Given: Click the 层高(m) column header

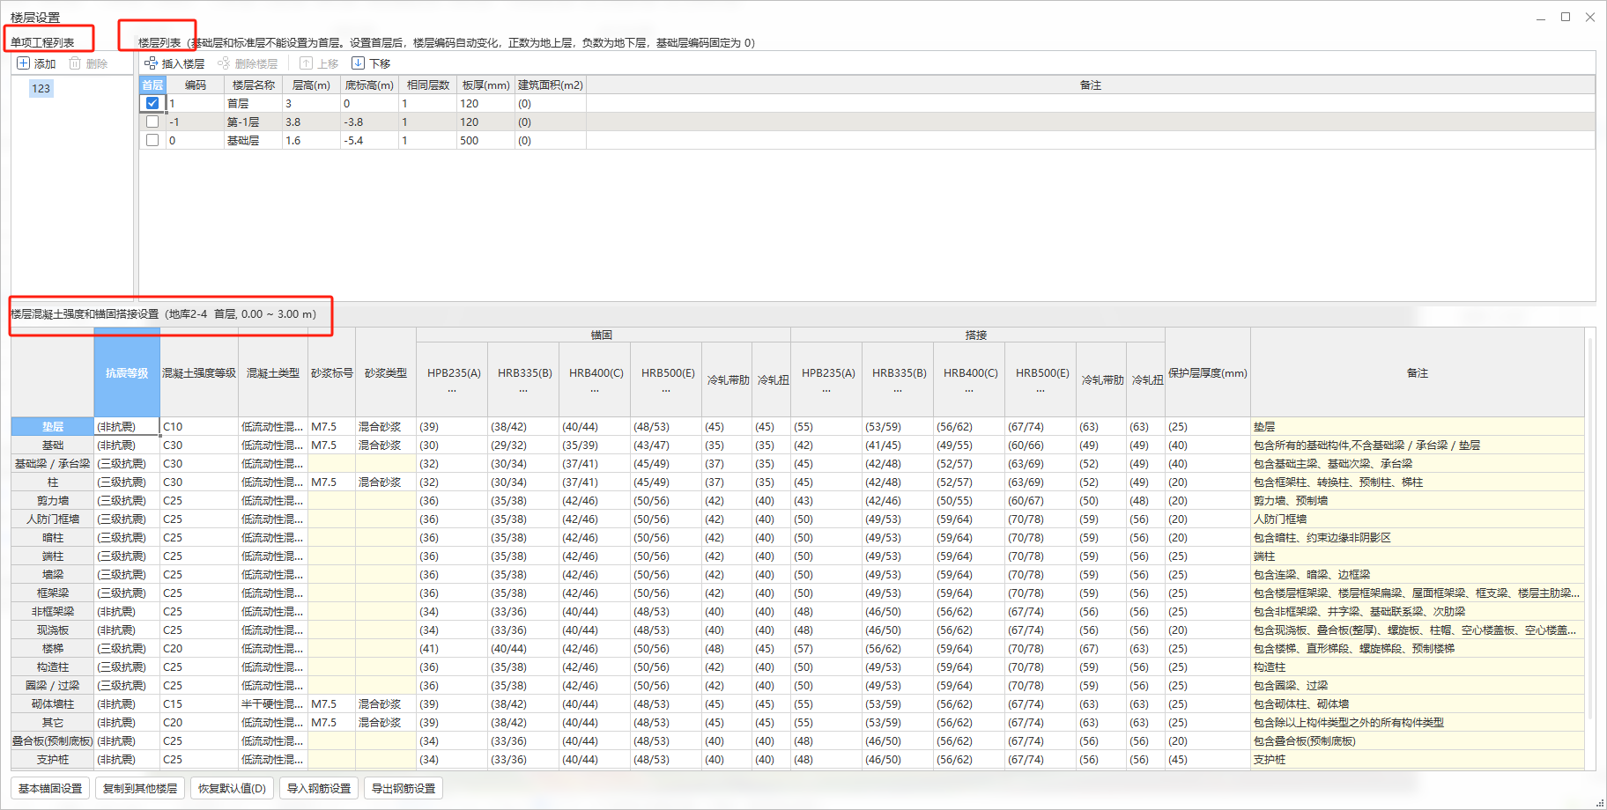Looking at the screenshot, I should click(x=311, y=85).
